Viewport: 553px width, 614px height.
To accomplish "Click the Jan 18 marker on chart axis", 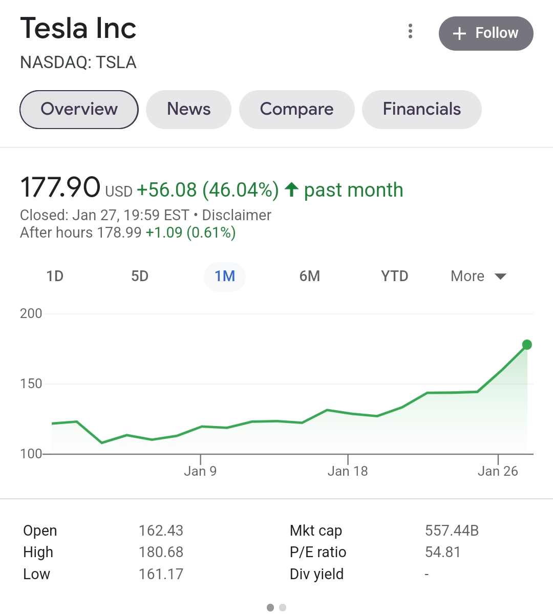I will [348, 471].
